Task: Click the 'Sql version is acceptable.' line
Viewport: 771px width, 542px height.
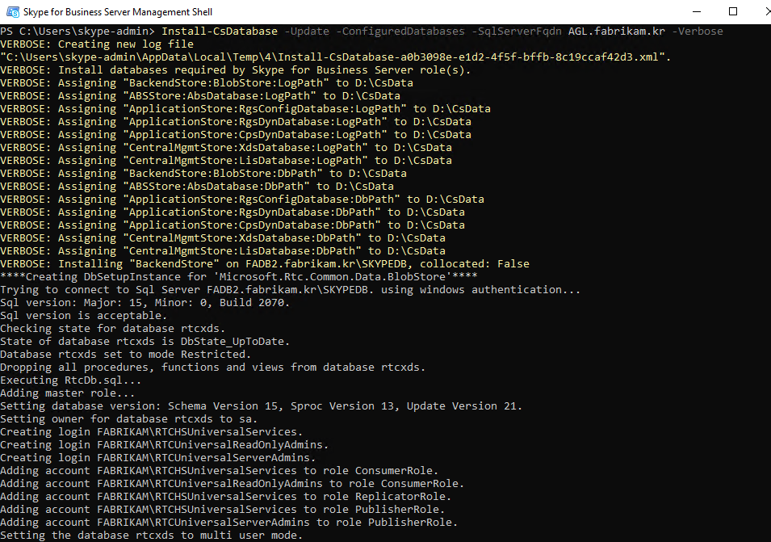Action: [x=84, y=315]
